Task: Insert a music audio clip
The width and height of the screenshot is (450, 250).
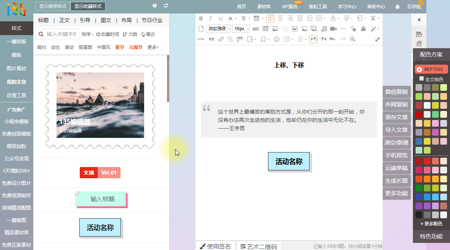Action: [324, 29]
